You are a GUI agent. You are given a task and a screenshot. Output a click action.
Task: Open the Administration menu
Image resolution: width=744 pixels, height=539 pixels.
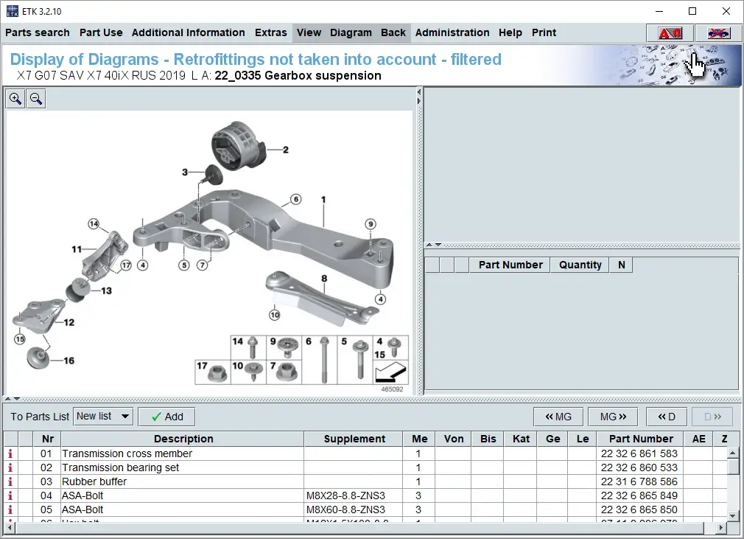click(452, 32)
